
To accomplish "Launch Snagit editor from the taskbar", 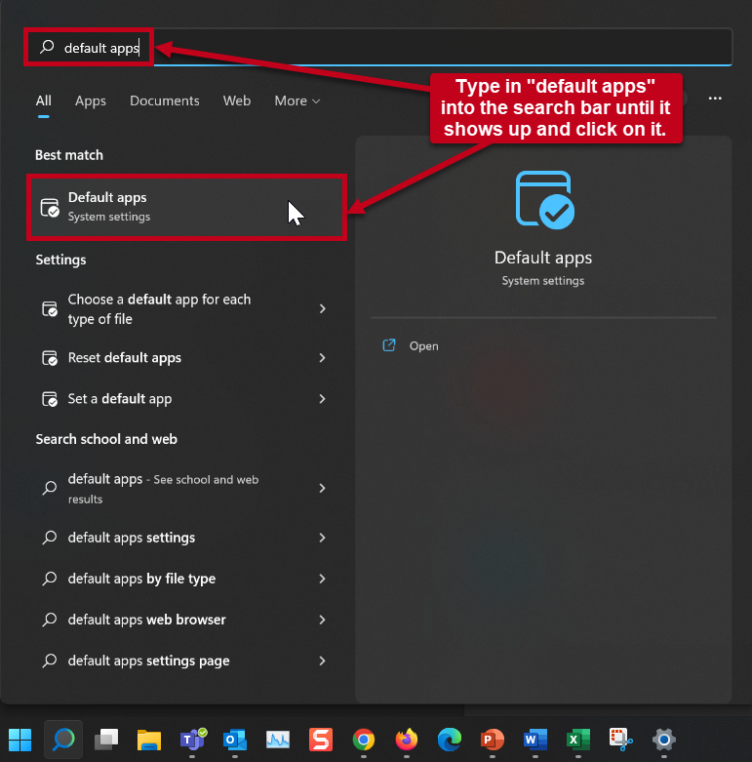I will [321, 740].
